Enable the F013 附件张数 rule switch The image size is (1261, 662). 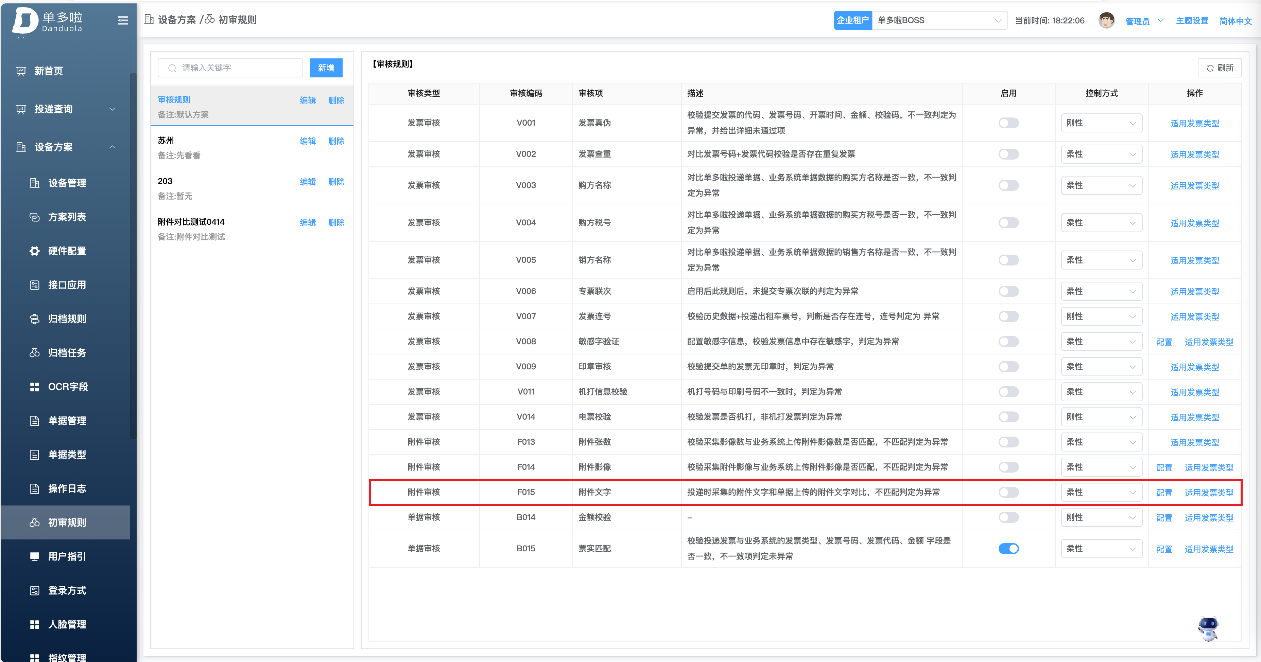click(1008, 442)
